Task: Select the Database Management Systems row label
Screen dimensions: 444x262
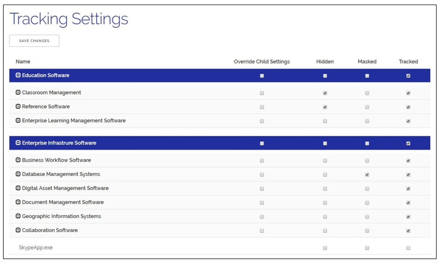Action: coord(61,174)
